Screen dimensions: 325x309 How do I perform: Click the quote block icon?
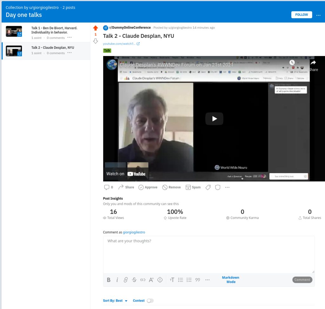[198, 280]
